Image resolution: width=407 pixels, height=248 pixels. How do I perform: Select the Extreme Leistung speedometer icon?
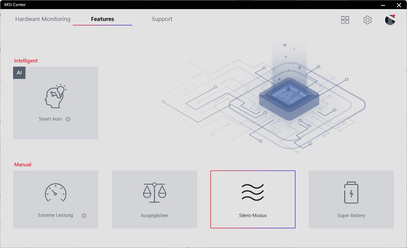click(x=55, y=193)
